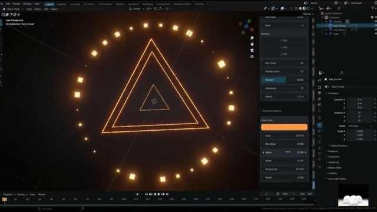This screenshot has width=377, height=212.
Task: Click the viewport zoom magnifier gizmo
Action: (252, 38)
